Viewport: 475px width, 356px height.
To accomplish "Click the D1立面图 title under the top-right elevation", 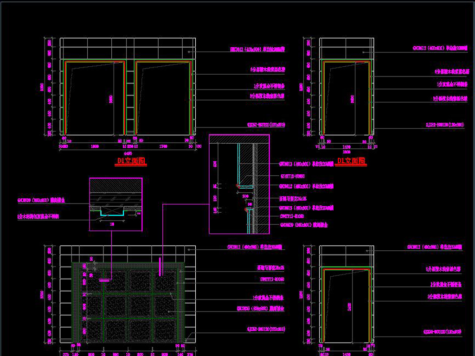I will coord(351,161).
